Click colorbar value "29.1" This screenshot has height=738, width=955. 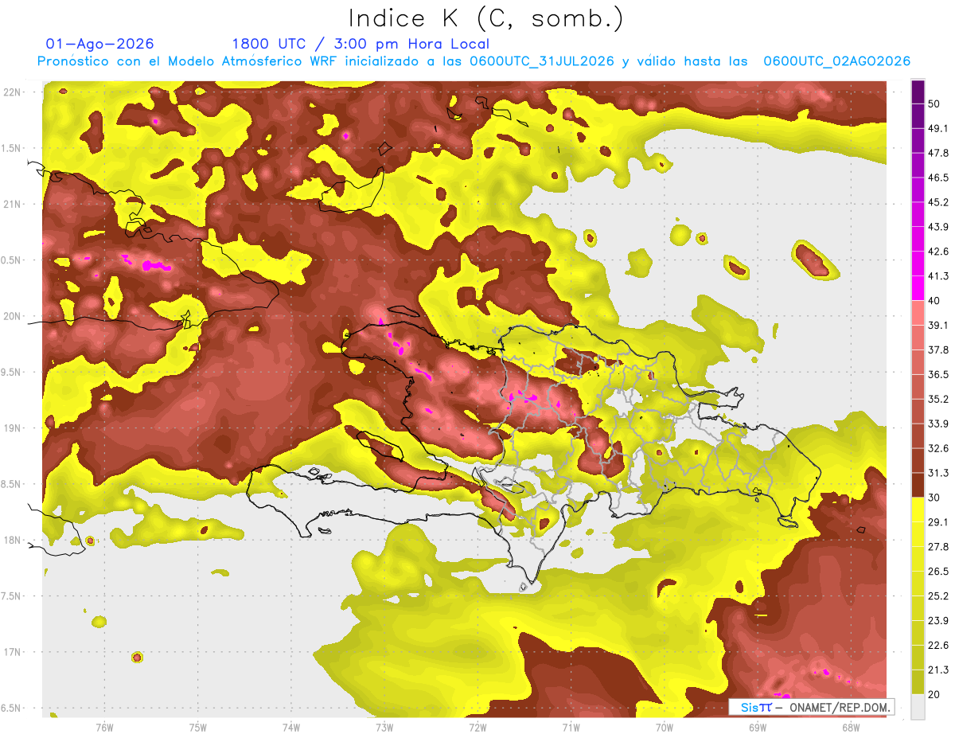[x=938, y=522]
